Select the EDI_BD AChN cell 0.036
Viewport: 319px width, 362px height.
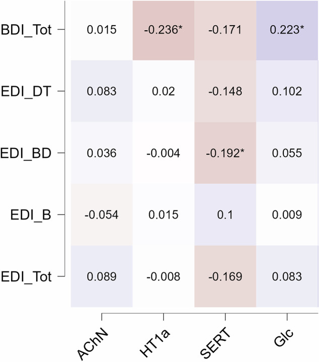click(x=102, y=153)
